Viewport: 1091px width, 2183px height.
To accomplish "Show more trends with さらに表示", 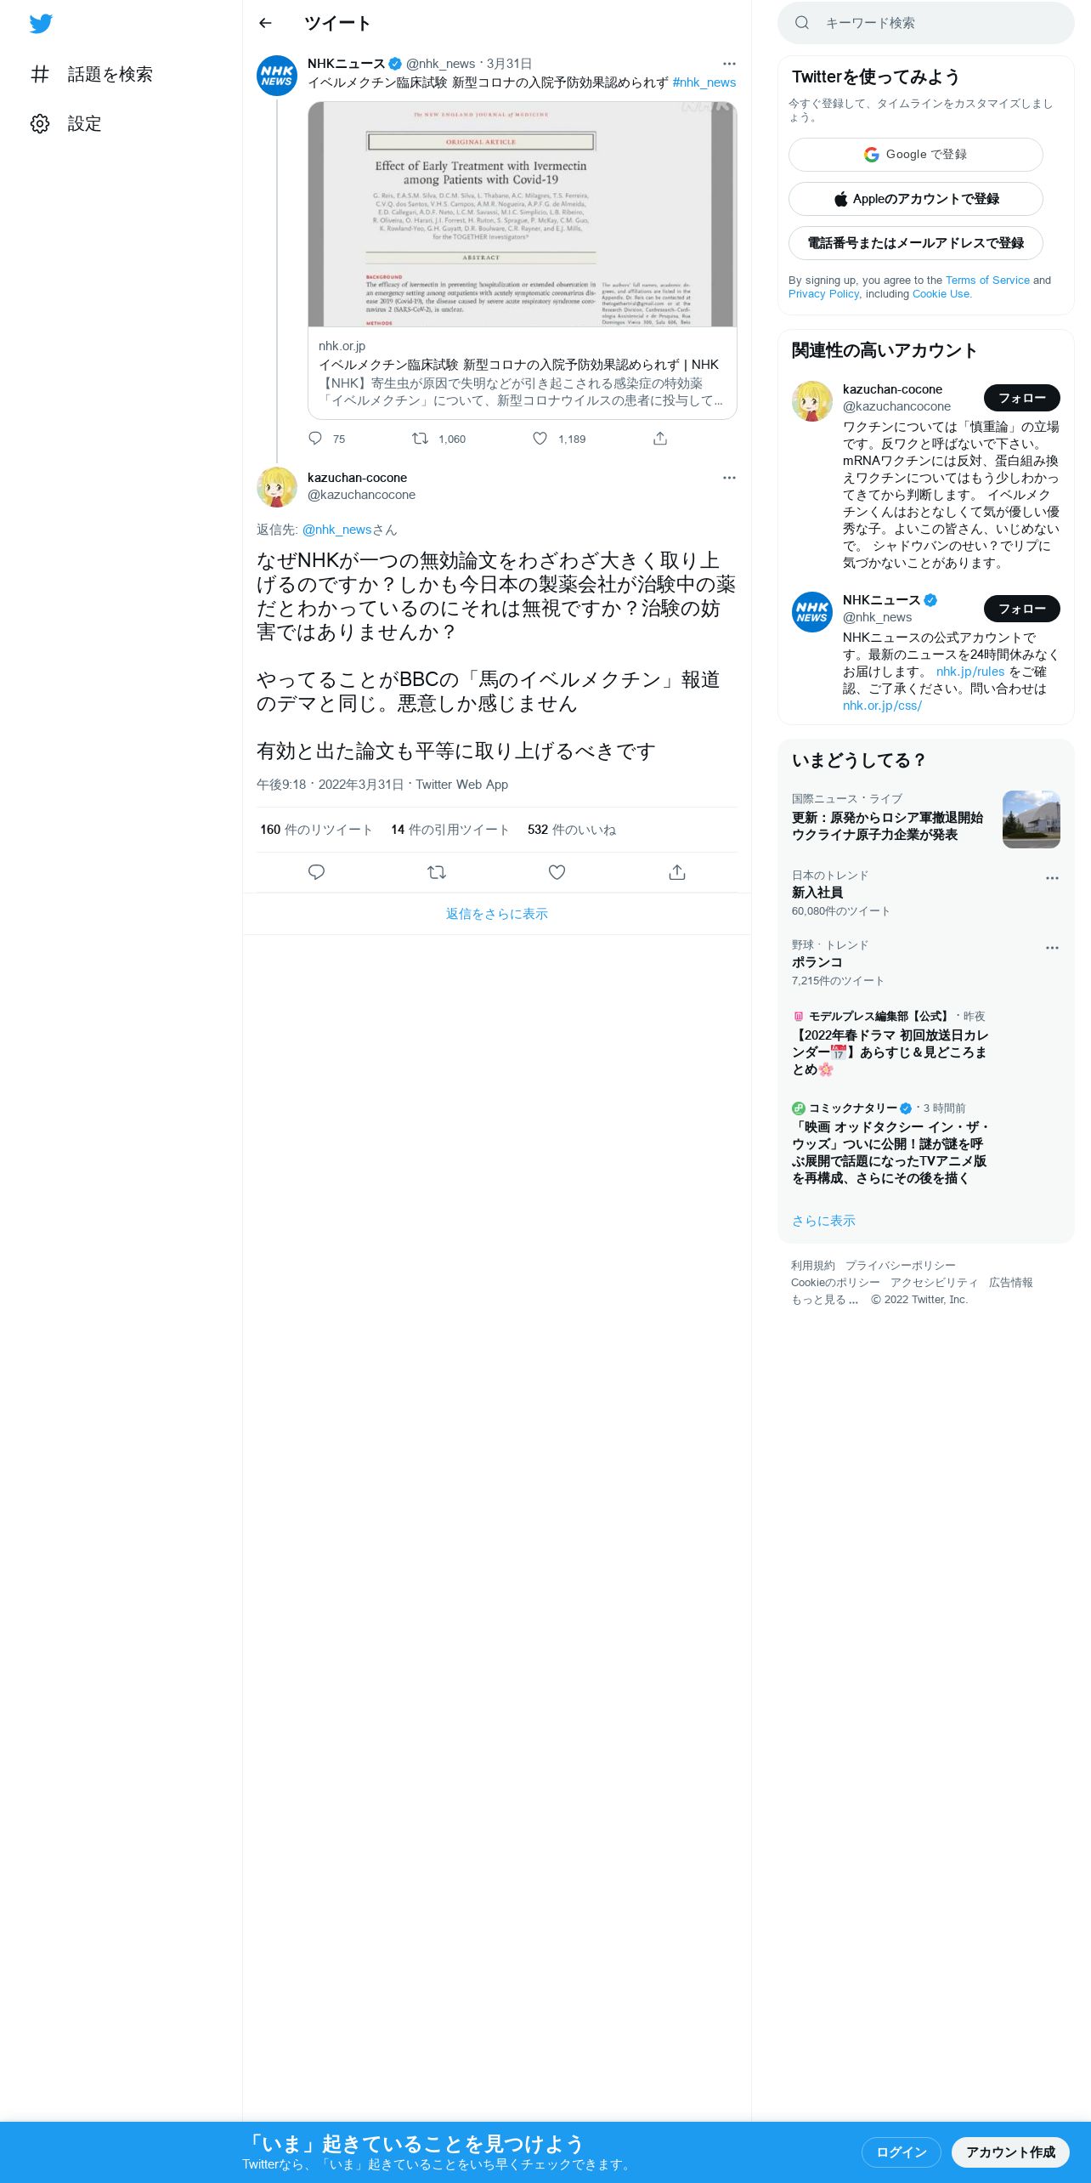I will (823, 1221).
